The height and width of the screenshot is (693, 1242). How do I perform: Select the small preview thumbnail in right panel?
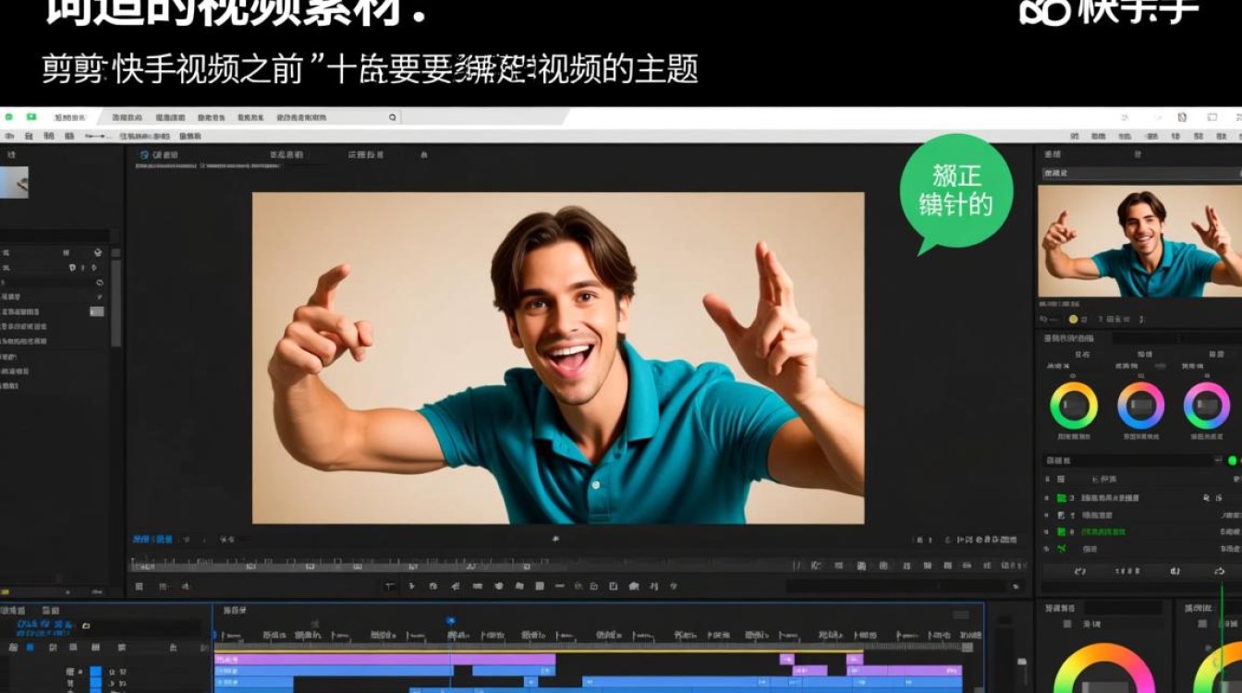point(1139,242)
